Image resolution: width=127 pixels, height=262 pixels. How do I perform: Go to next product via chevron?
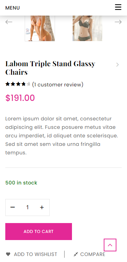click(117, 65)
